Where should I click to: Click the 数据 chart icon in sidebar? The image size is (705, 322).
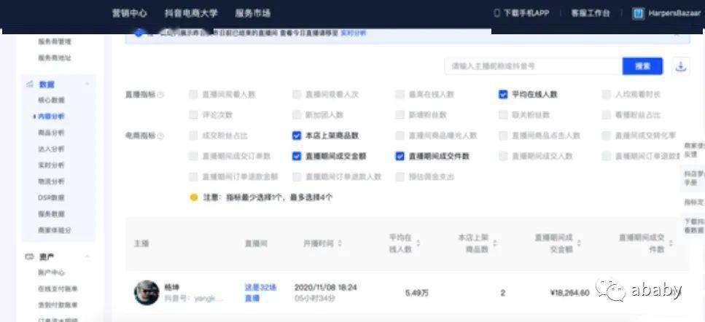tap(30, 84)
